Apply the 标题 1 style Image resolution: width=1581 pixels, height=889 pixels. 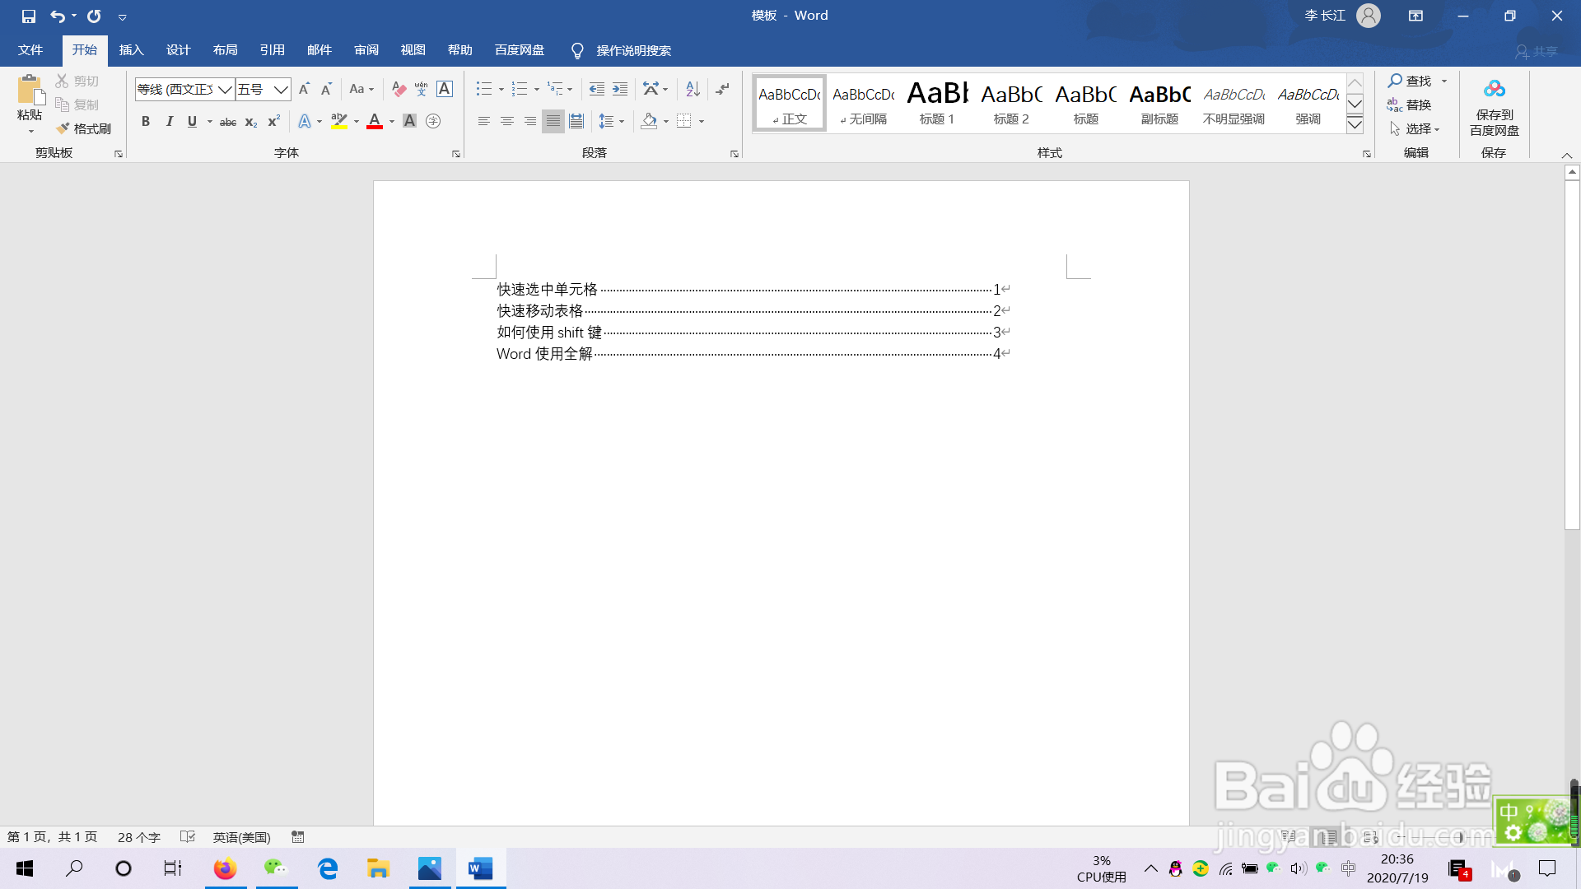tap(936, 103)
